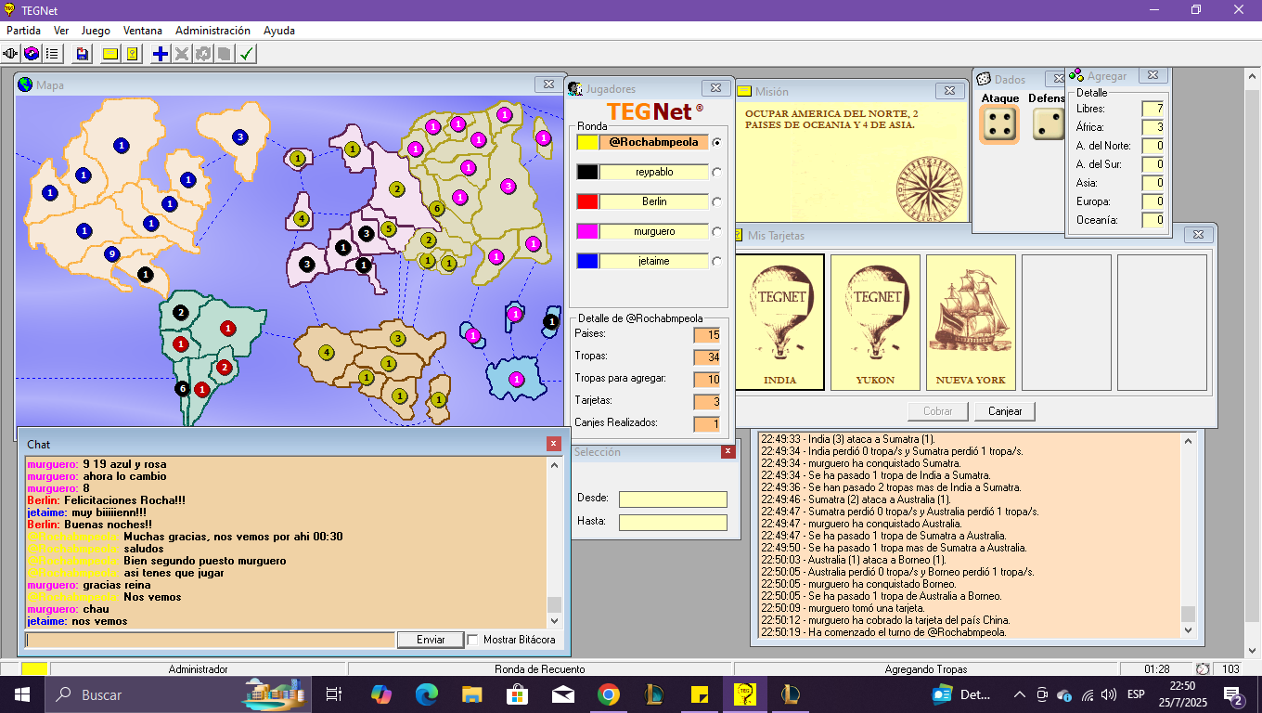Open the Ventana menu

click(x=143, y=31)
